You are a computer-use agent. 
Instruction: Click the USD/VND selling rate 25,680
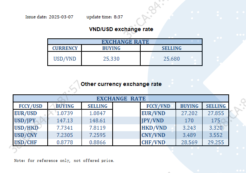[171, 59]
